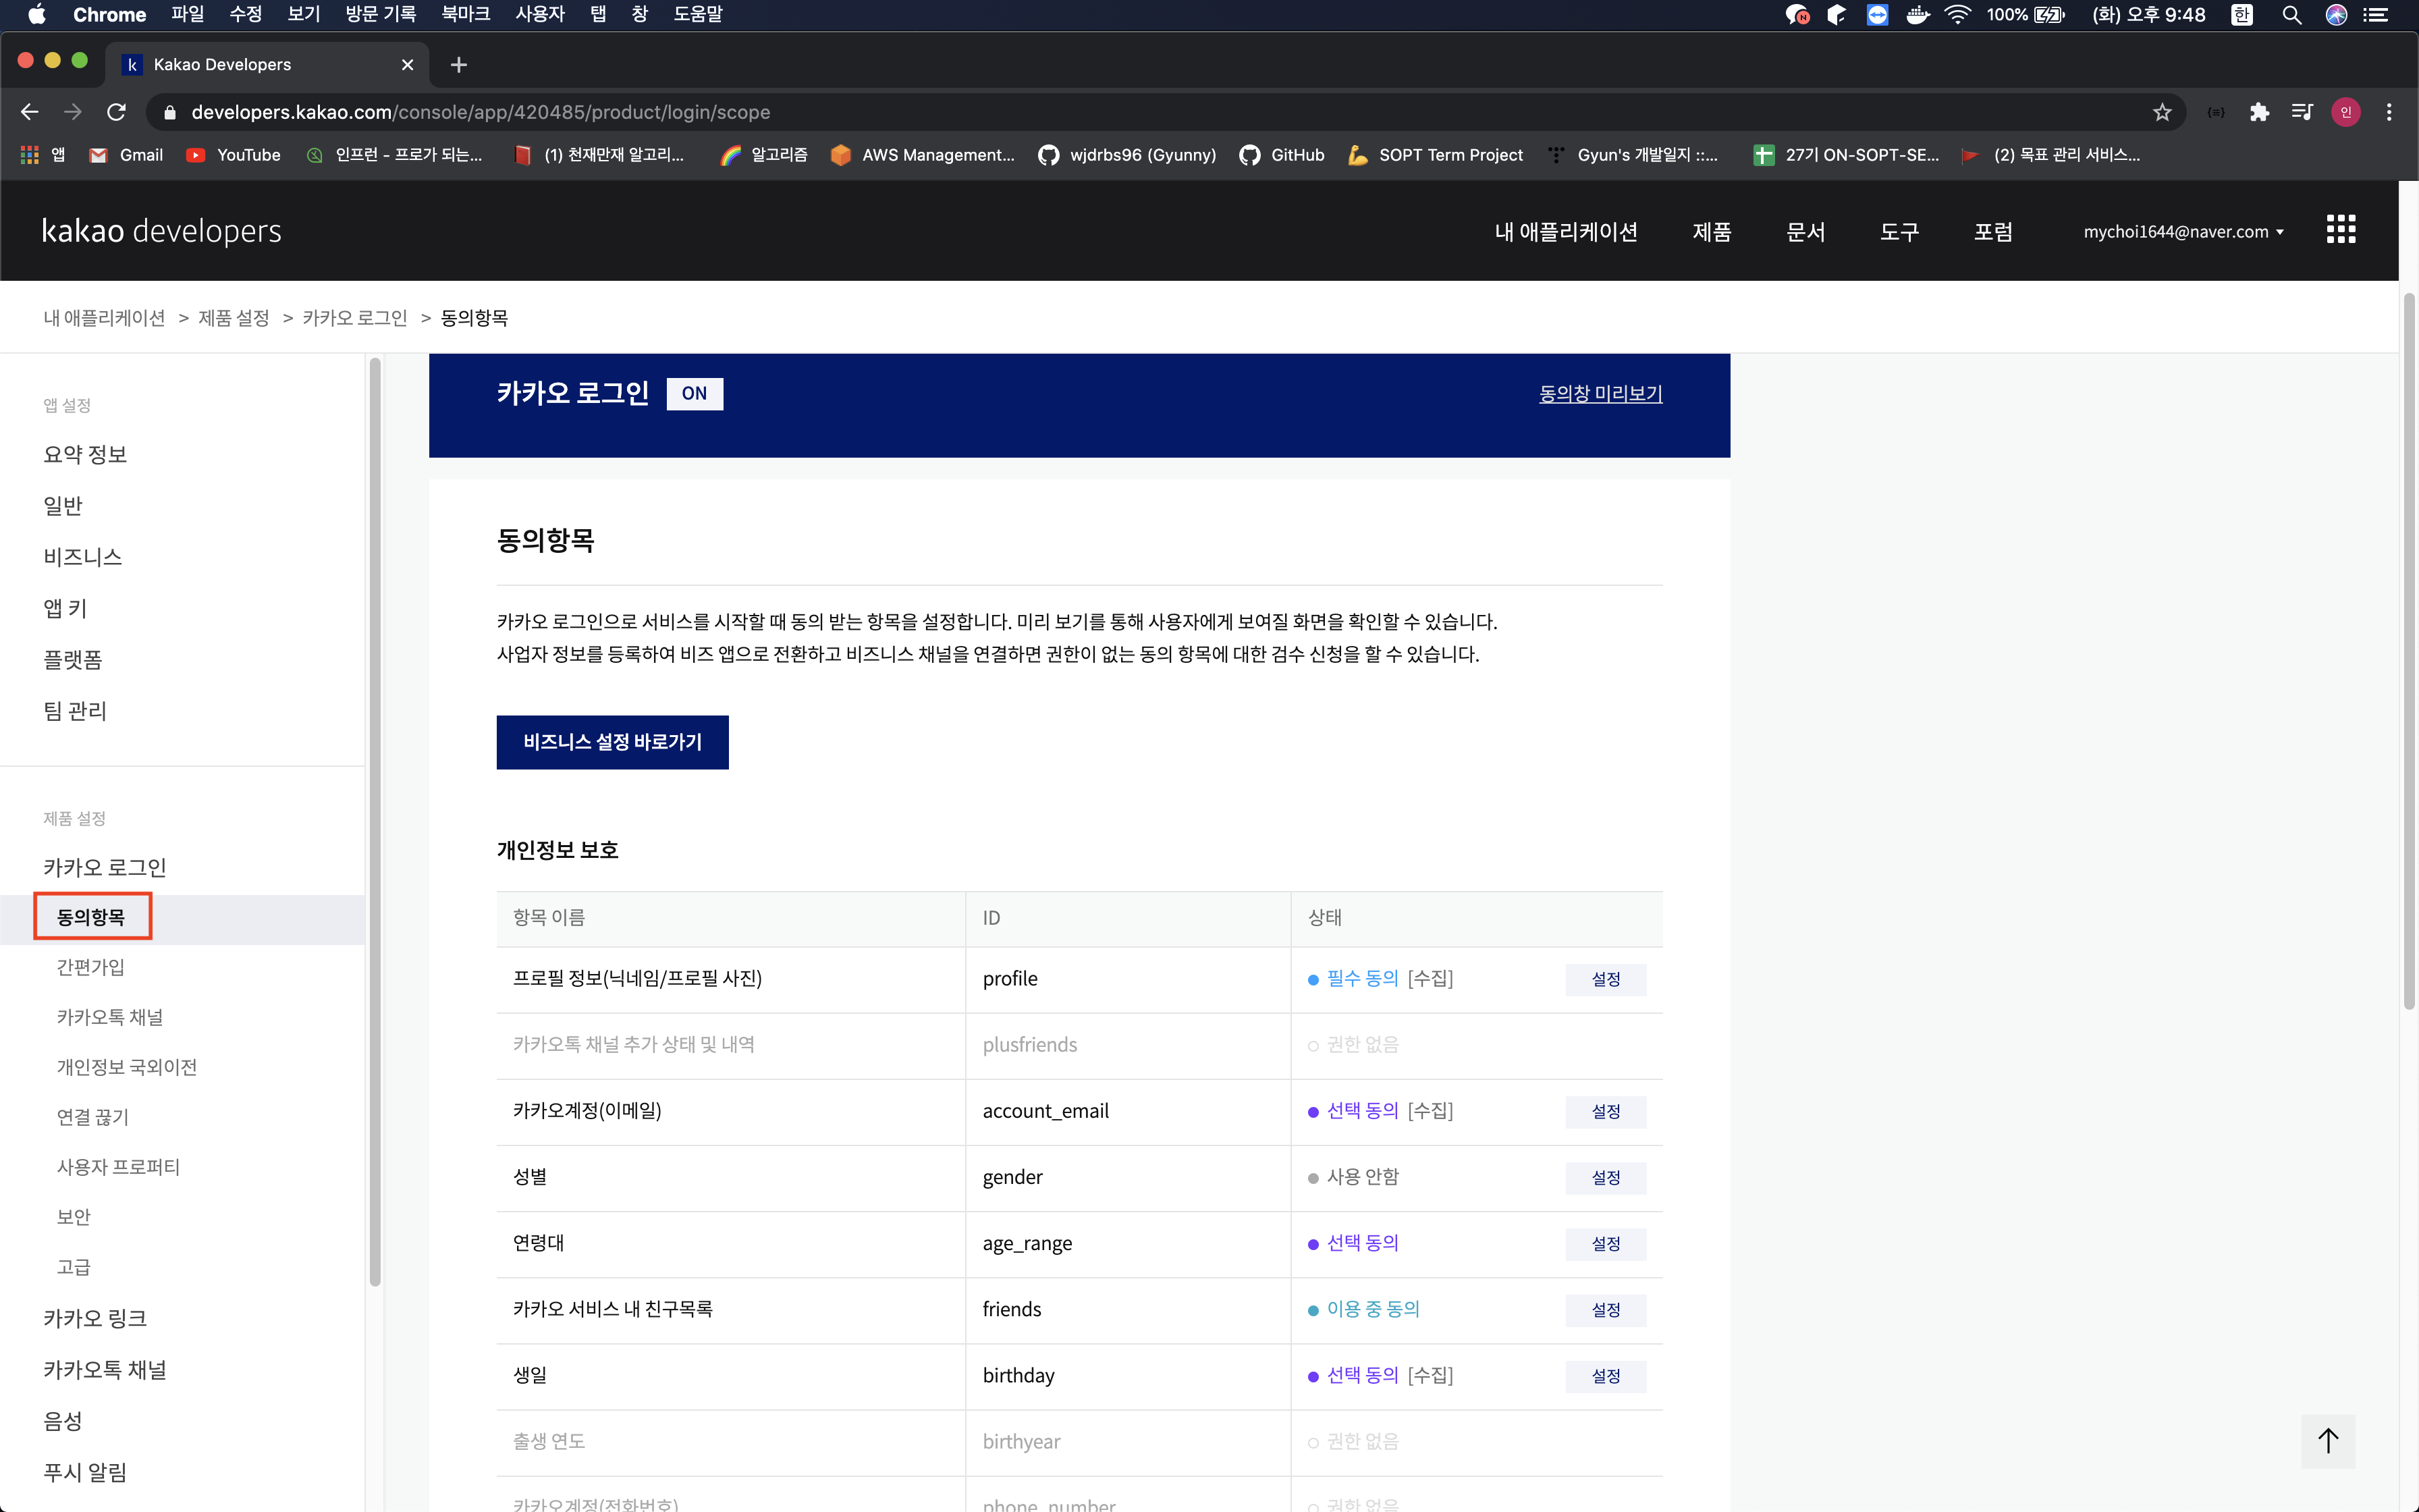Open a new browser tab
Image resolution: width=2419 pixels, height=1512 pixels.
459,65
